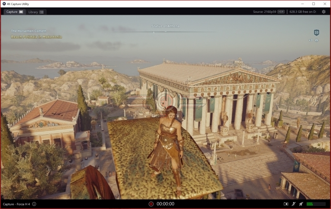Toggle the muted speaker icon
Viewport: 331px width, 209px height.
coord(301,204)
